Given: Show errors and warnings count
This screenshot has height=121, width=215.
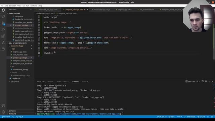Looking at the screenshot, I should pyautogui.click(x=20, y=117).
